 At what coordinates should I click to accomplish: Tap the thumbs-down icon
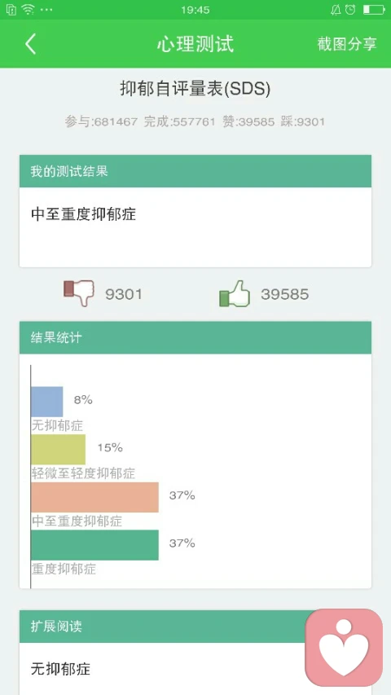79,293
